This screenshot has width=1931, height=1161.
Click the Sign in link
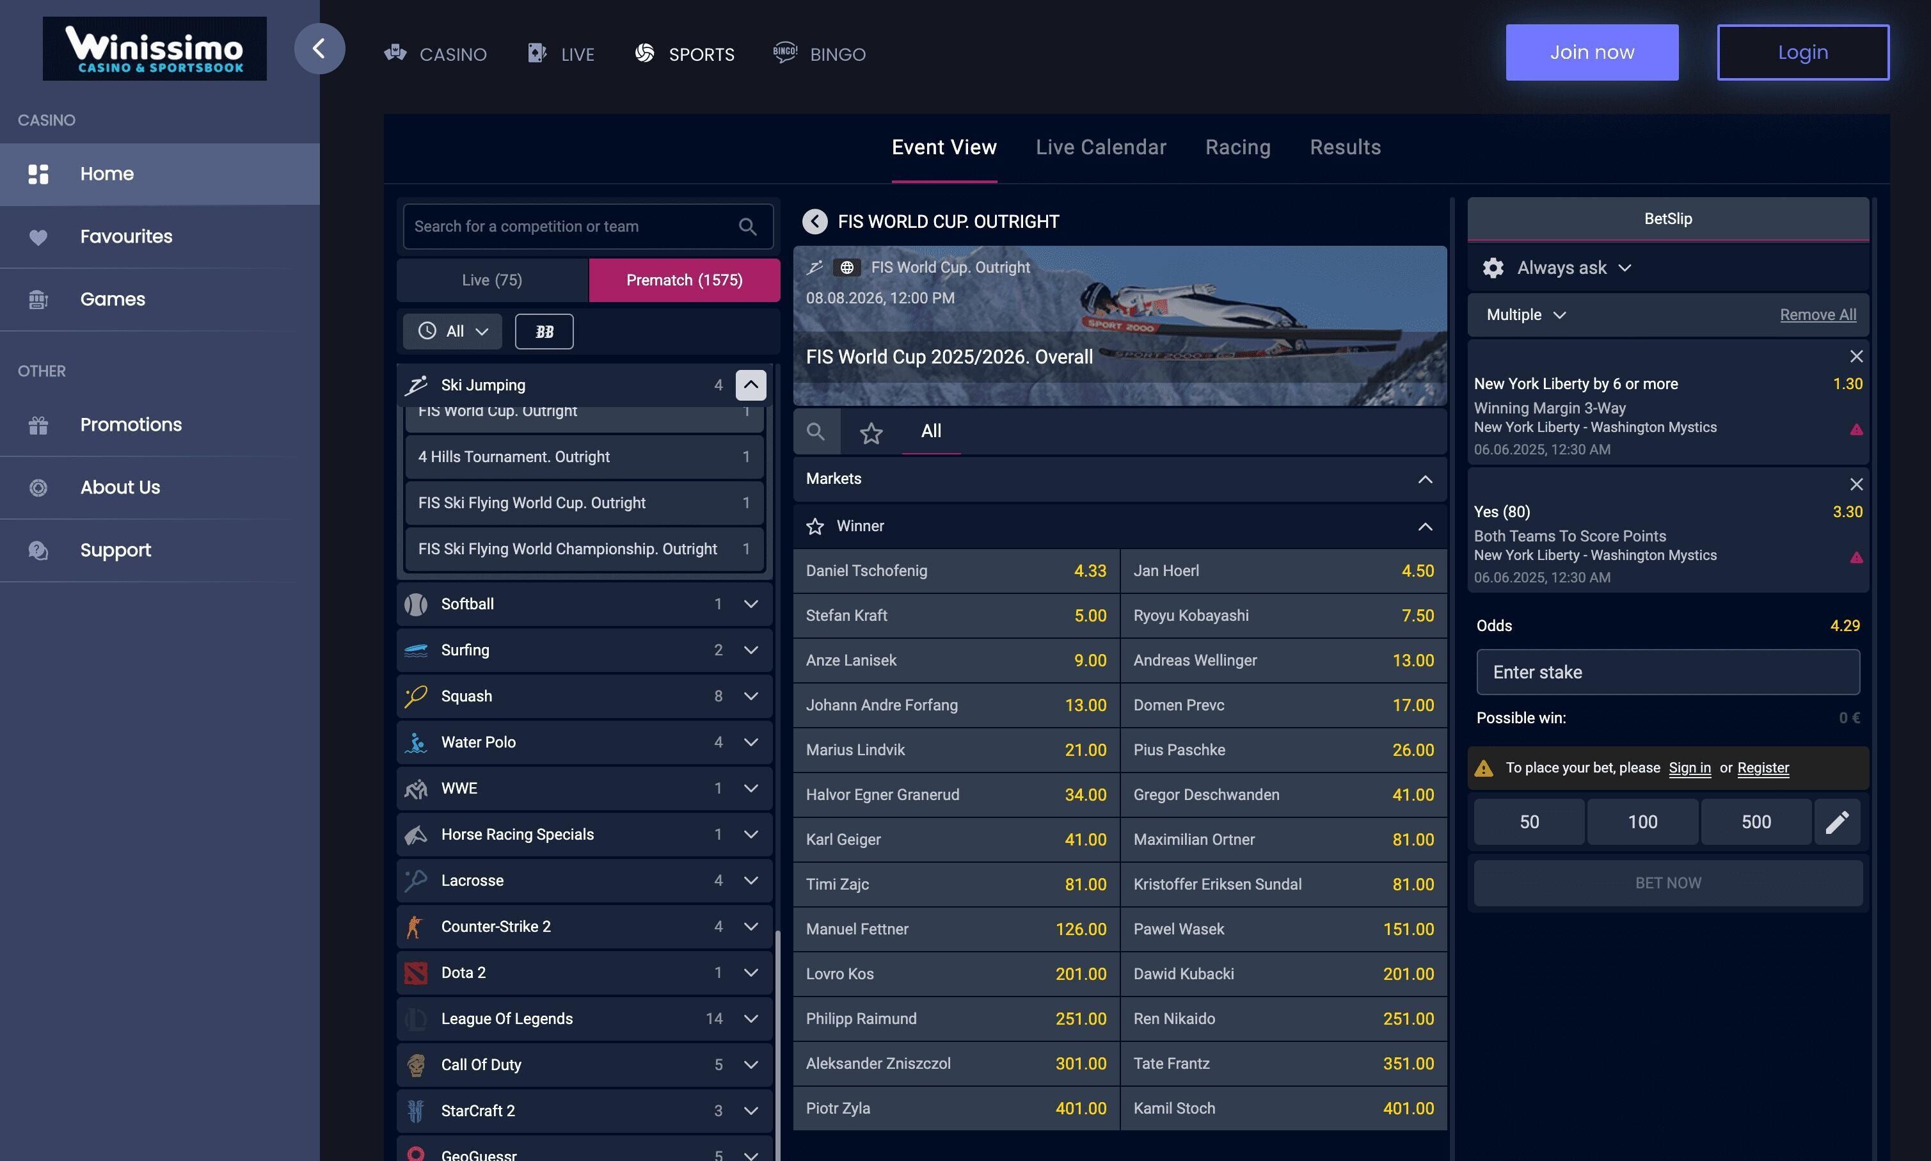click(x=1689, y=768)
